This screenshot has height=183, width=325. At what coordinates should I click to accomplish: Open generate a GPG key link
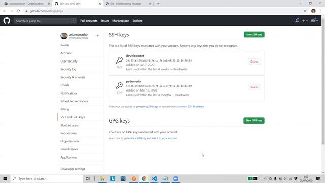point(150,138)
